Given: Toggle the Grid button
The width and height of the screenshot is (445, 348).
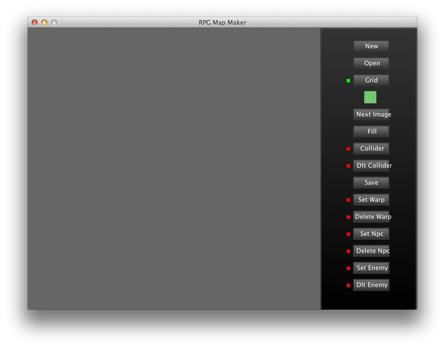Looking at the screenshot, I should (371, 80).
